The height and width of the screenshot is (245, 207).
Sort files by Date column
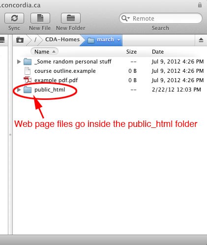tap(158, 52)
